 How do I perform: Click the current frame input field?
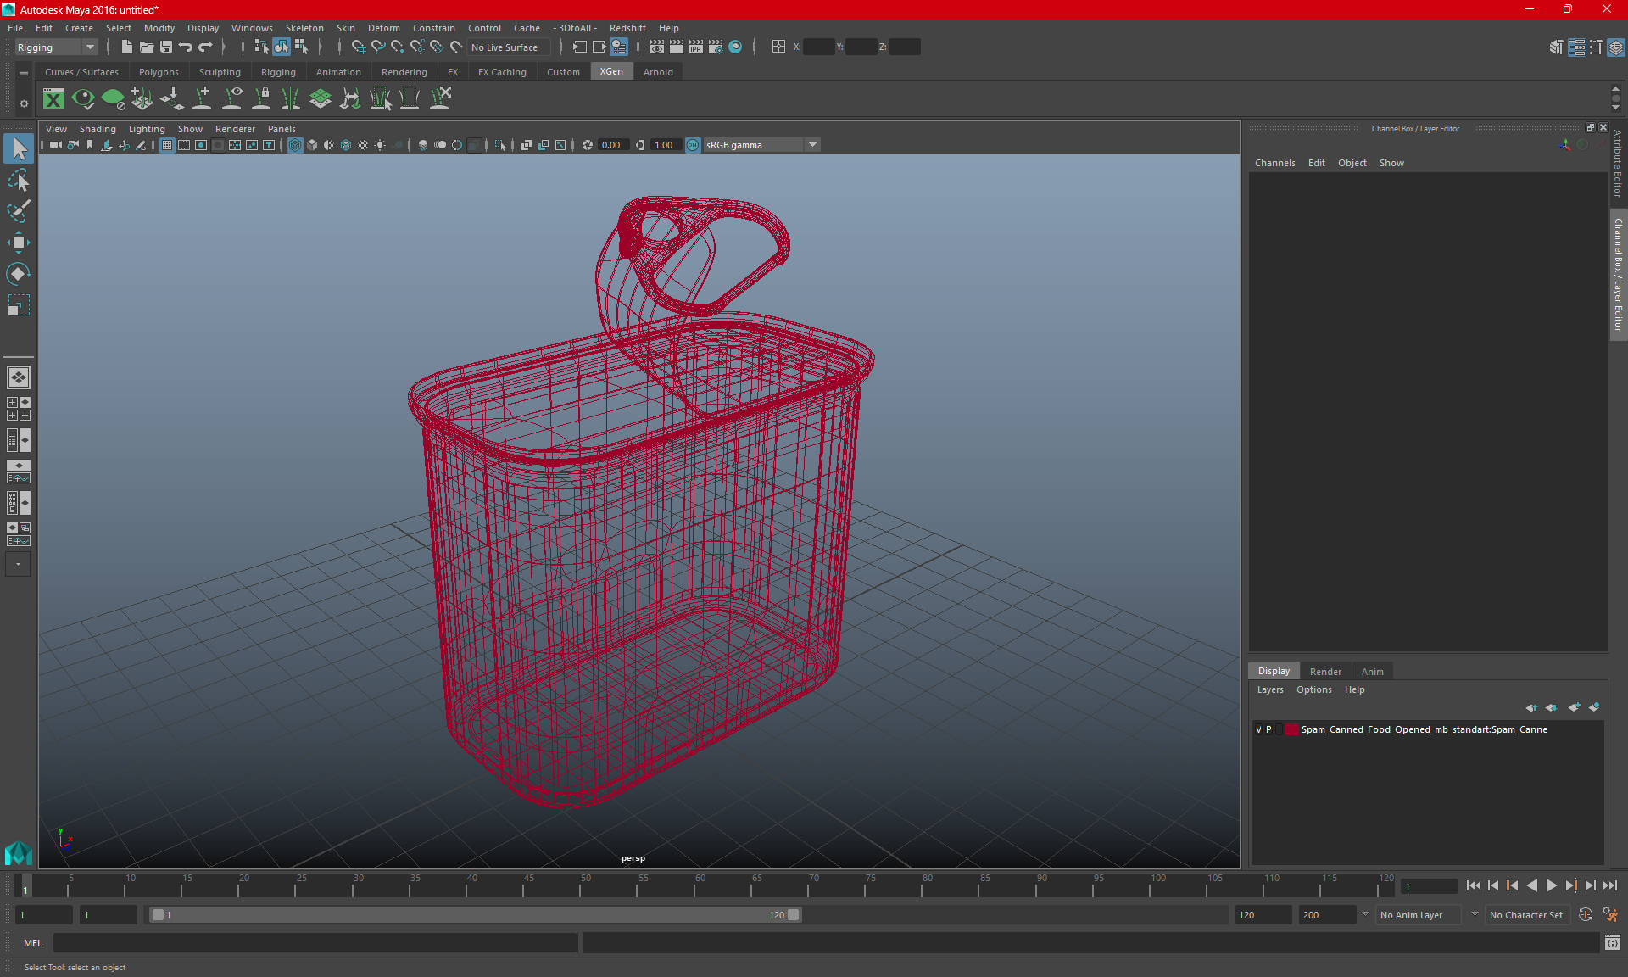(1429, 887)
